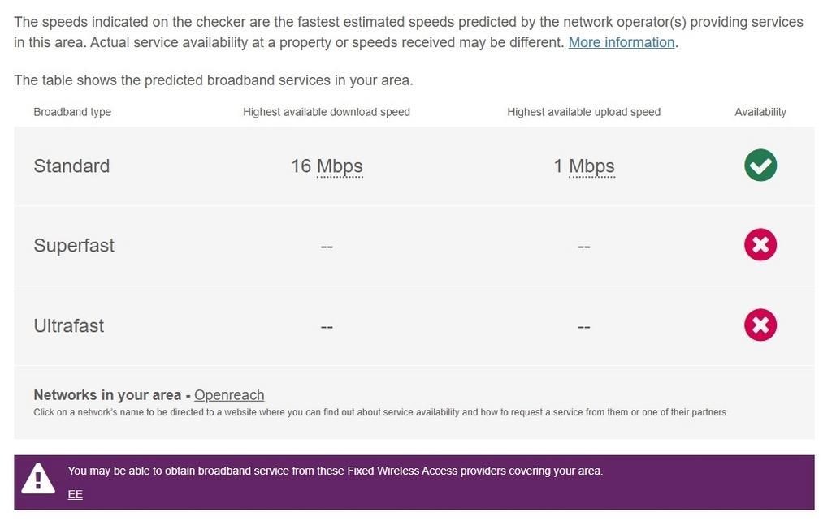
Task: Open the More information link
Action: [622, 42]
